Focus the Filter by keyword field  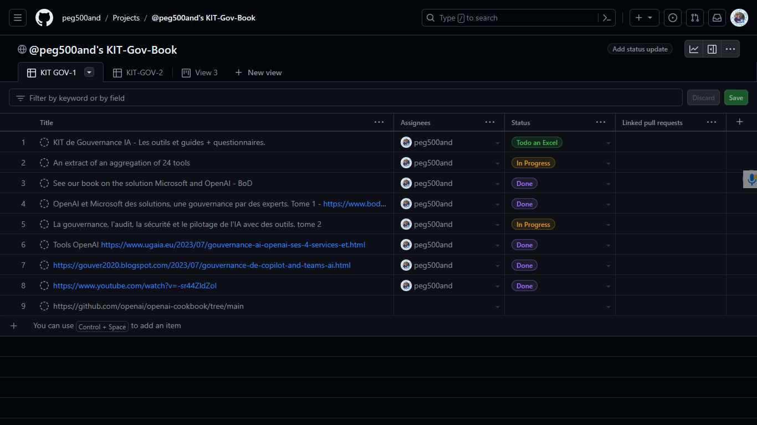tap(346, 98)
